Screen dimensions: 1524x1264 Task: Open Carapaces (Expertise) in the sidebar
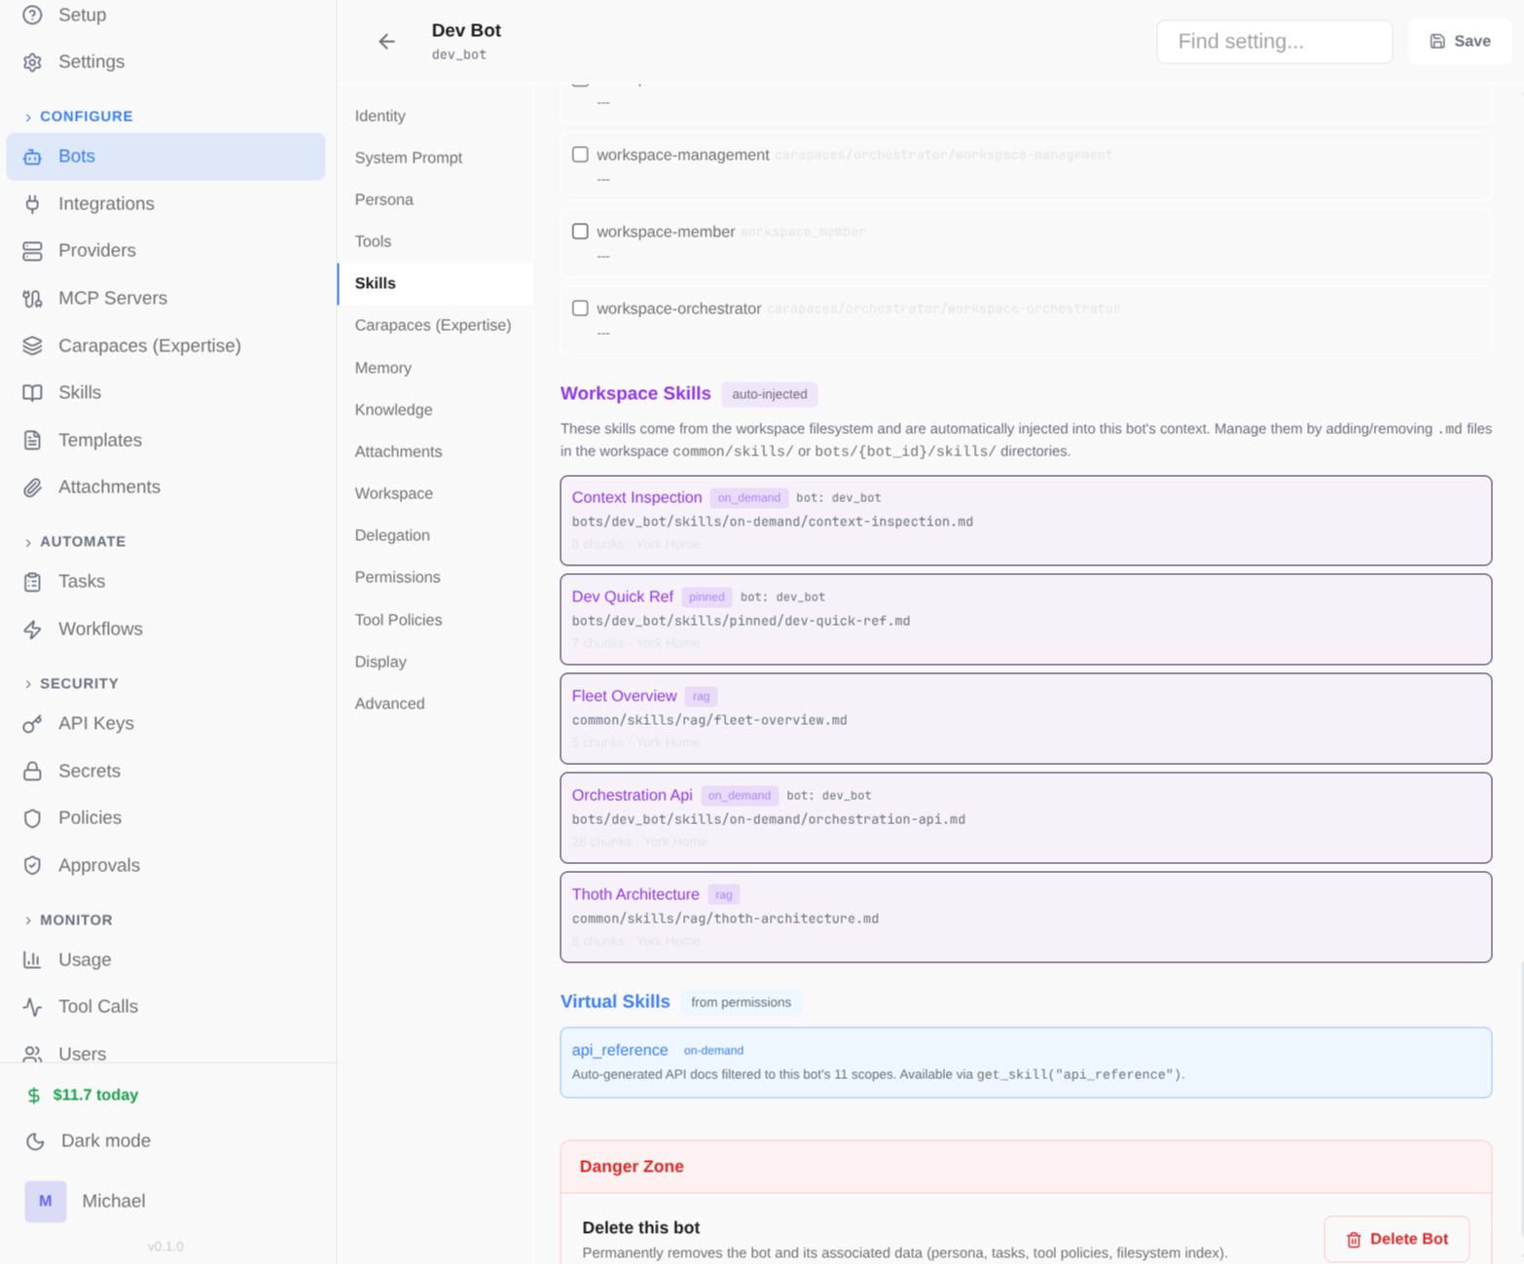coord(150,345)
